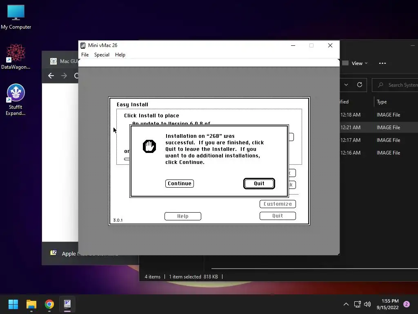Click the Mini vMac taskbar icon
The width and height of the screenshot is (418, 314).
pos(67,304)
